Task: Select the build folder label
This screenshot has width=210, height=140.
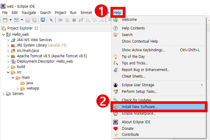Action: pyautogui.click(x=21, y=67)
